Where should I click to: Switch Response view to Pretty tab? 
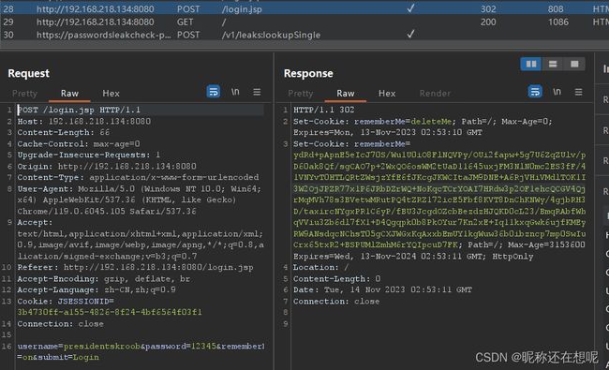(x=300, y=94)
